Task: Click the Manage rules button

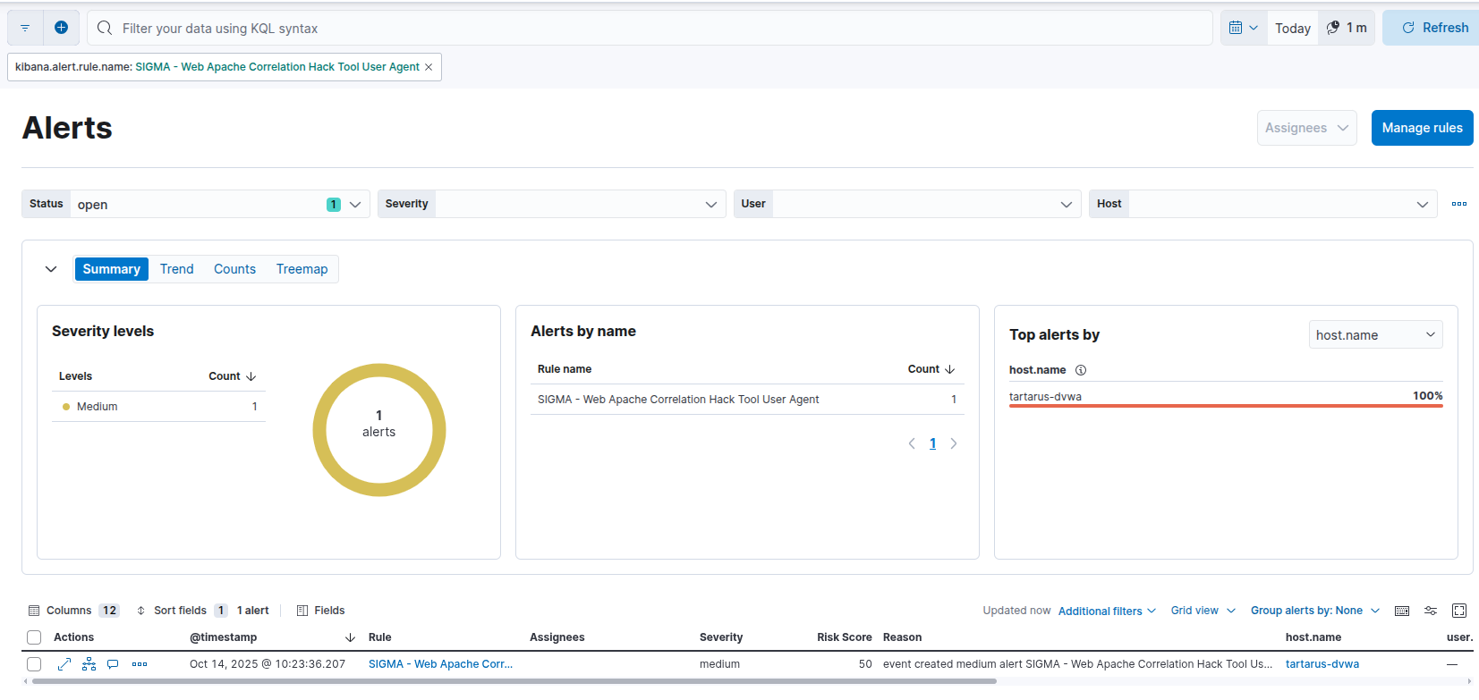Action: click(x=1421, y=128)
